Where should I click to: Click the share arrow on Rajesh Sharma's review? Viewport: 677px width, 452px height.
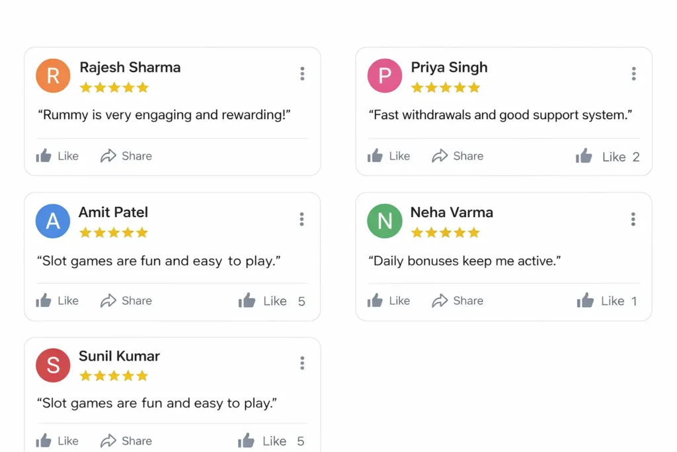pos(108,156)
